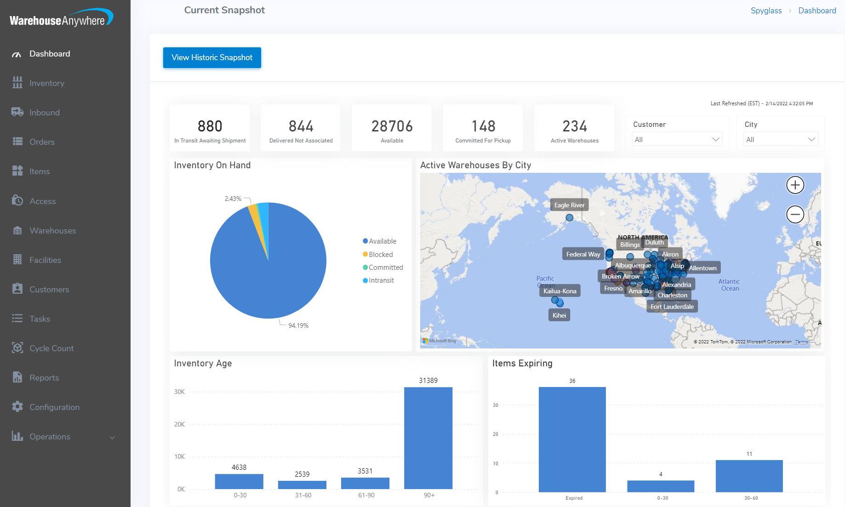845x507 pixels.
Task: Click the Configuration gear icon
Action: click(17, 407)
